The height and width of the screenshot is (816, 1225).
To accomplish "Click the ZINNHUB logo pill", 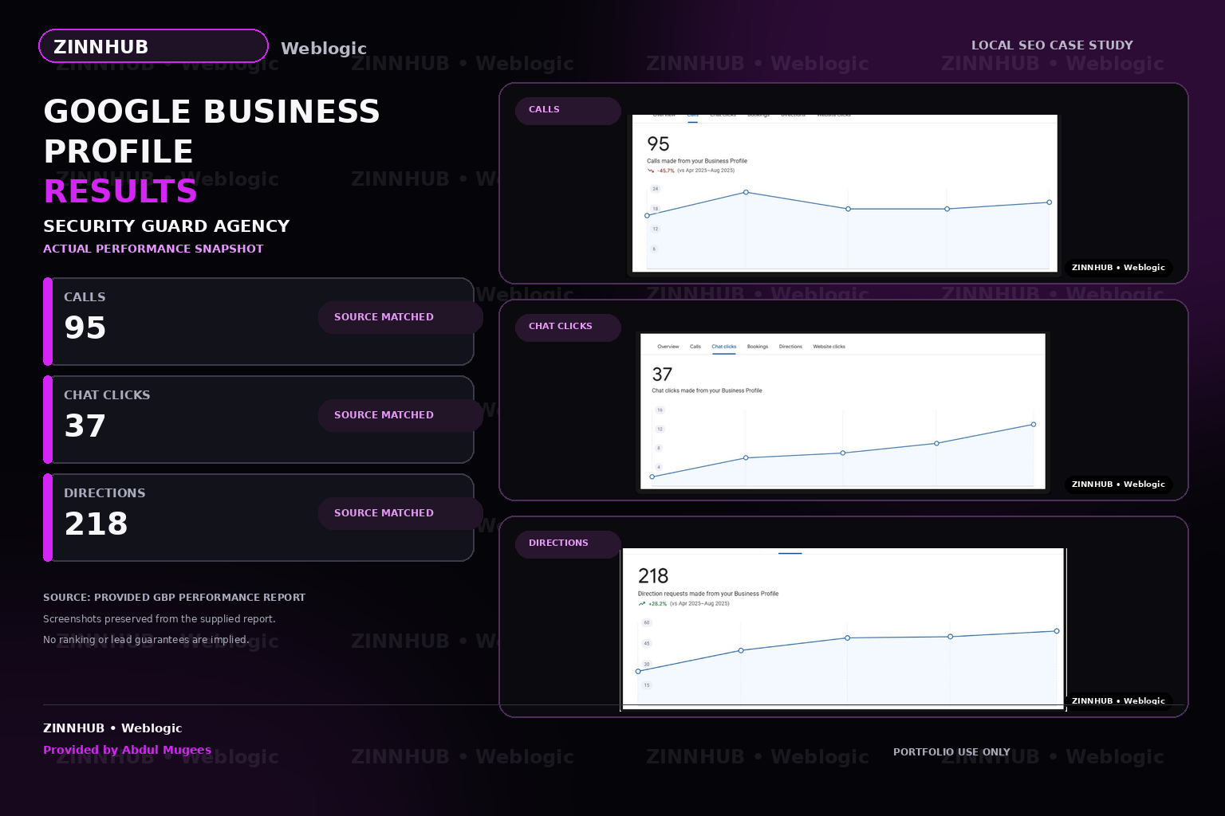I will pyautogui.click(x=153, y=46).
